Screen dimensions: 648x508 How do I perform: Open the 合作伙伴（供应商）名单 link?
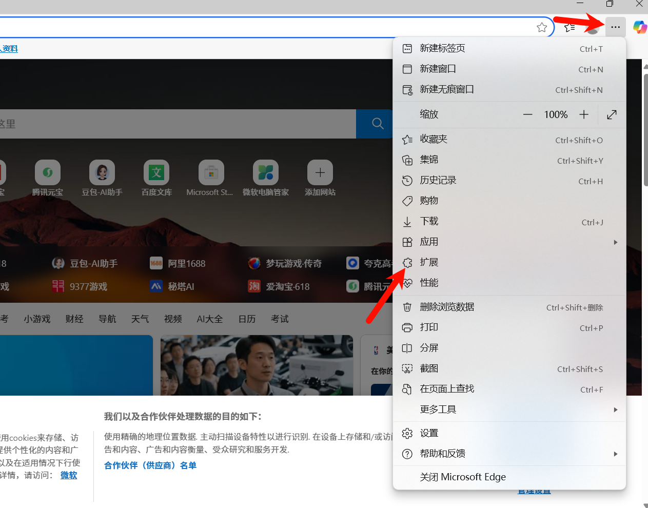click(150, 465)
